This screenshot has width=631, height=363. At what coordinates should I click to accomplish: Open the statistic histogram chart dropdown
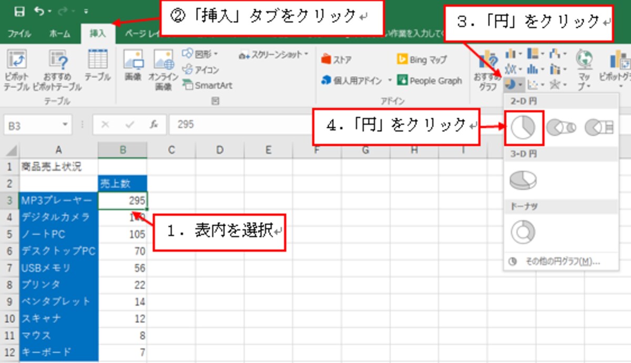tap(536, 69)
